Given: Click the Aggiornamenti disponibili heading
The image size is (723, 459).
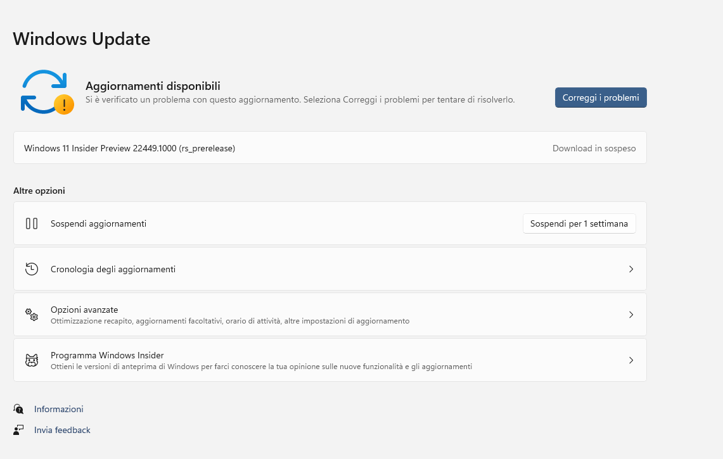Looking at the screenshot, I should pyautogui.click(x=153, y=85).
